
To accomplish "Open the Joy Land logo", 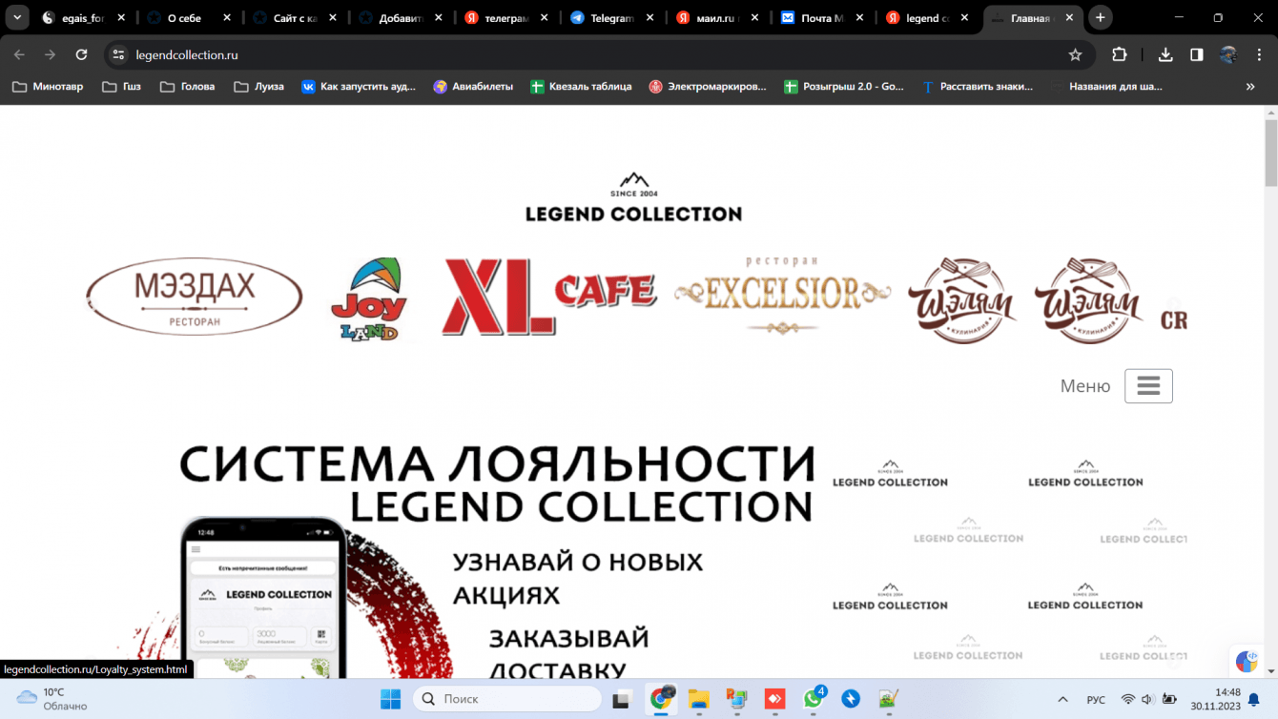I will (369, 298).
